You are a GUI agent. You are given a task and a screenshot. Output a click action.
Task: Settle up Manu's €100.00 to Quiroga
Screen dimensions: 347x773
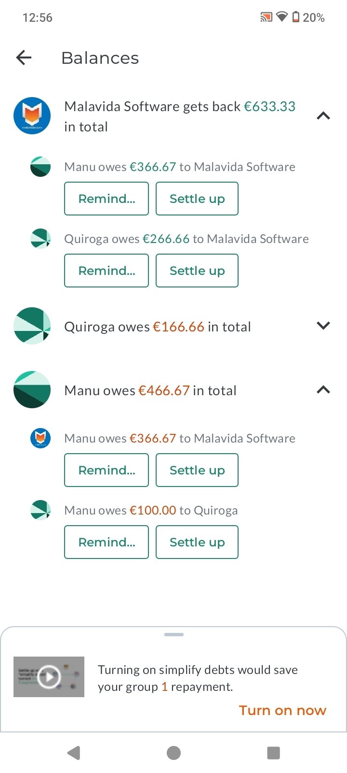coord(197,542)
